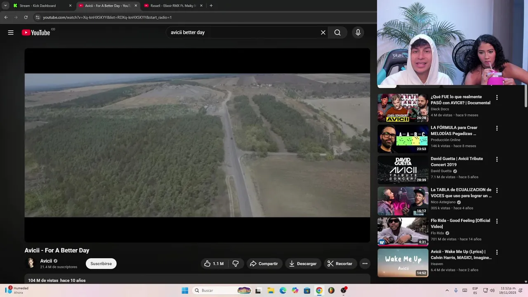The width and height of the screenshot is (528, 297).
Task: Open the volume control in the system tray
Action: [492, 290]
